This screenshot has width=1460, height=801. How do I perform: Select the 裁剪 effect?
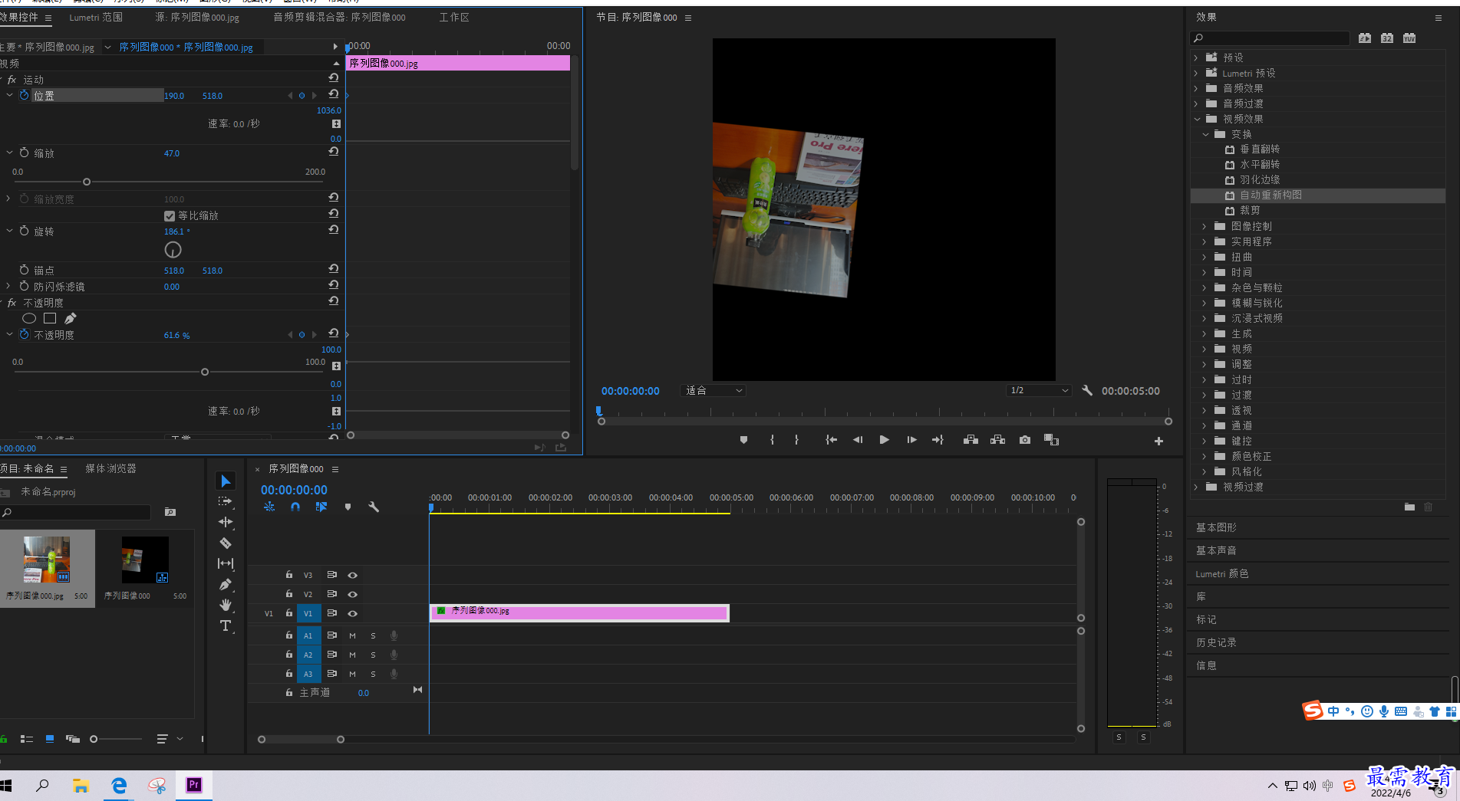click(x=1250, y=210)
